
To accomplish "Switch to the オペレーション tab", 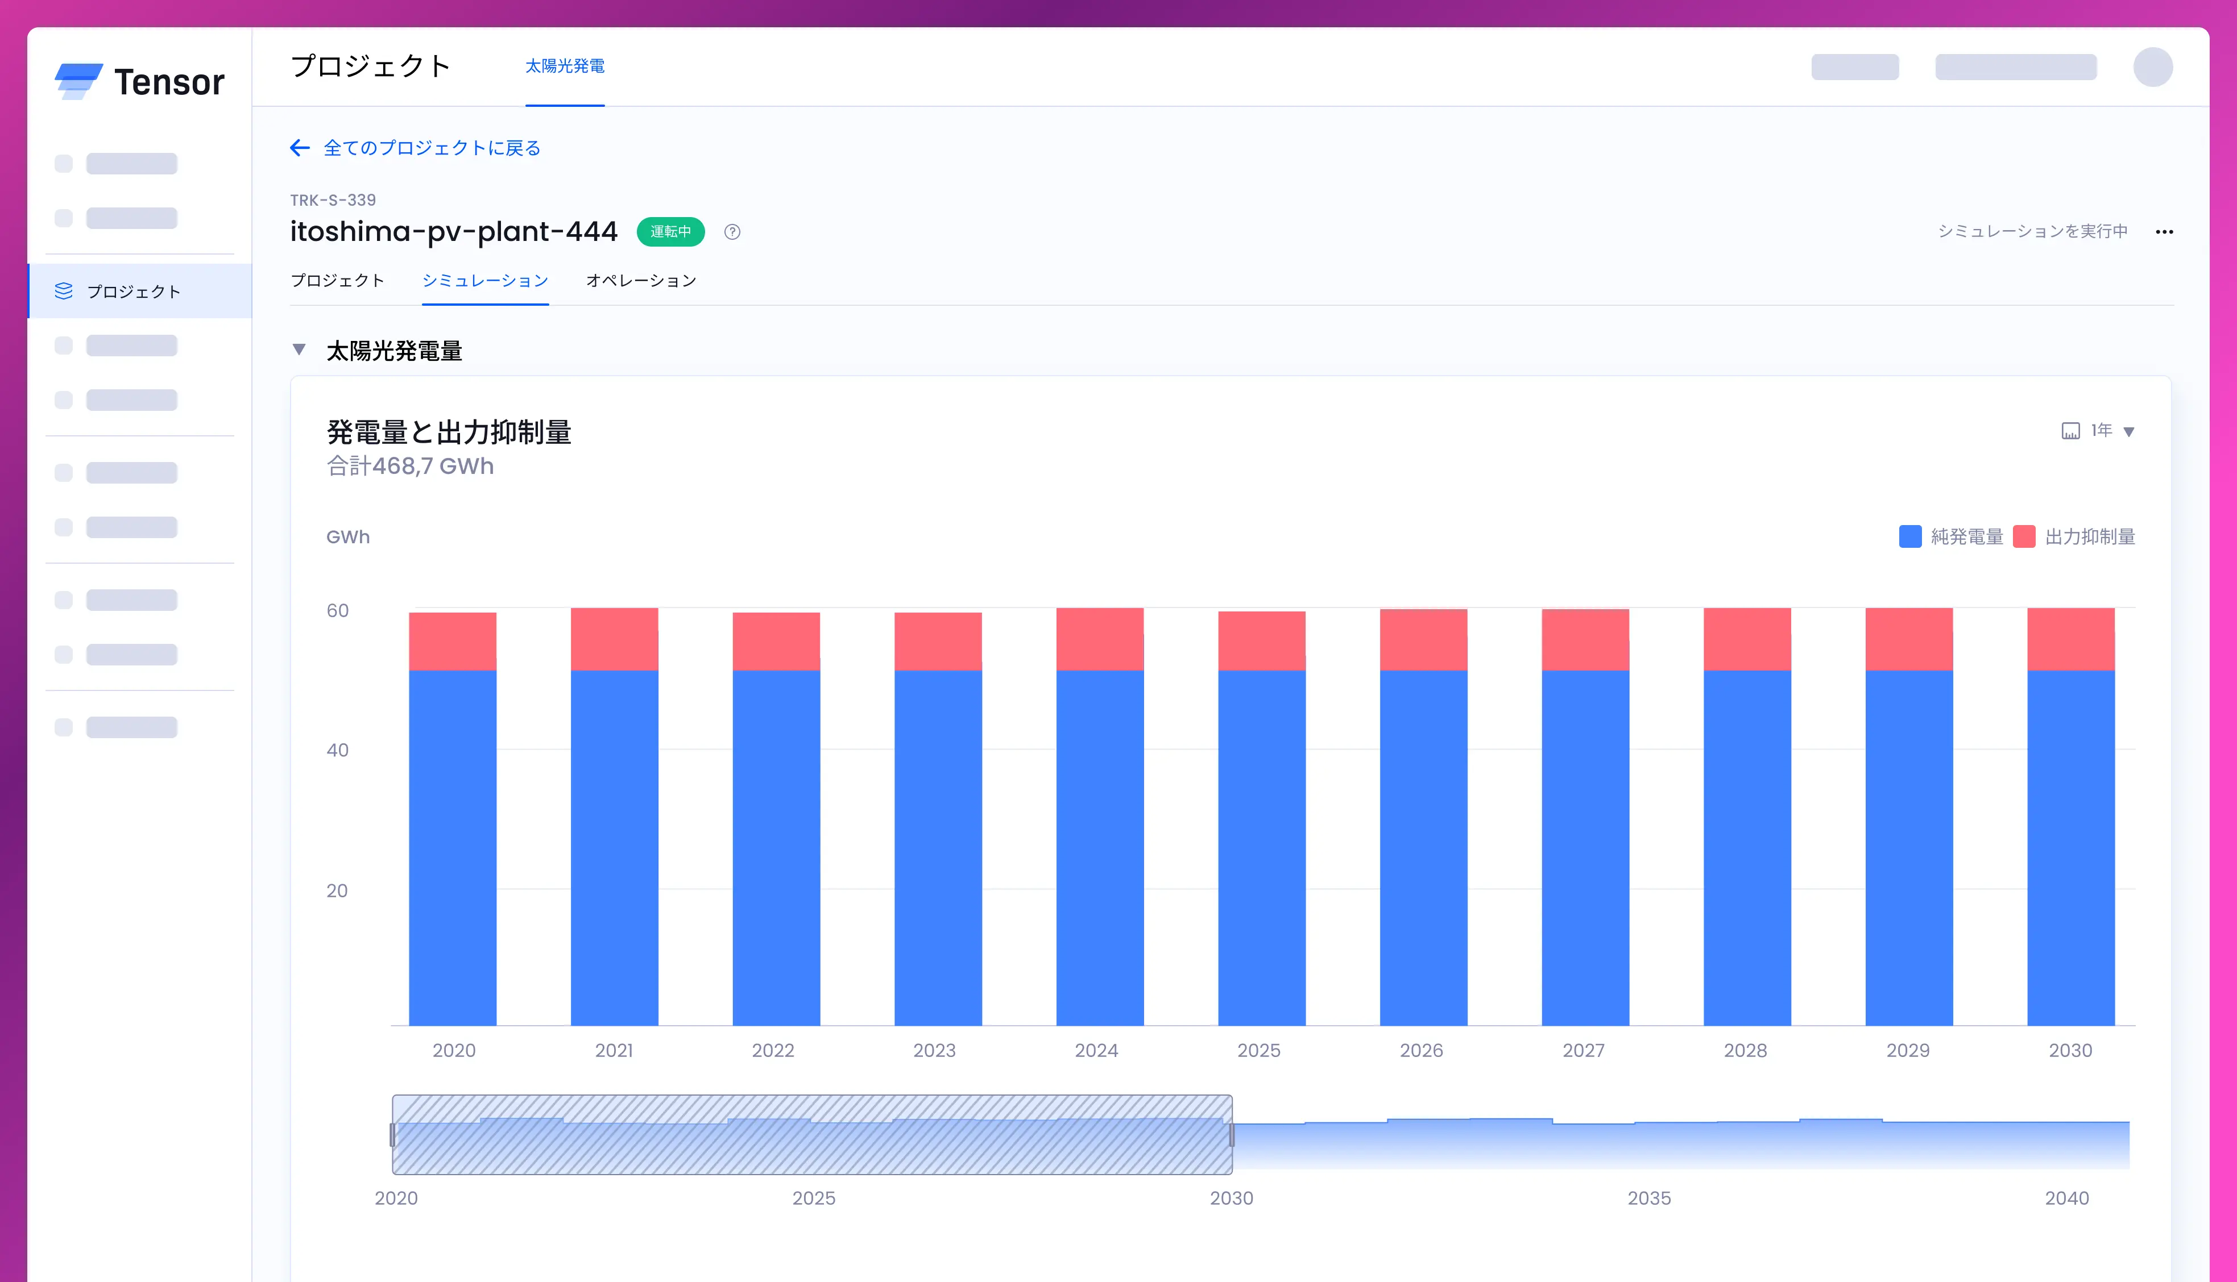I will (x=641, y=280).
